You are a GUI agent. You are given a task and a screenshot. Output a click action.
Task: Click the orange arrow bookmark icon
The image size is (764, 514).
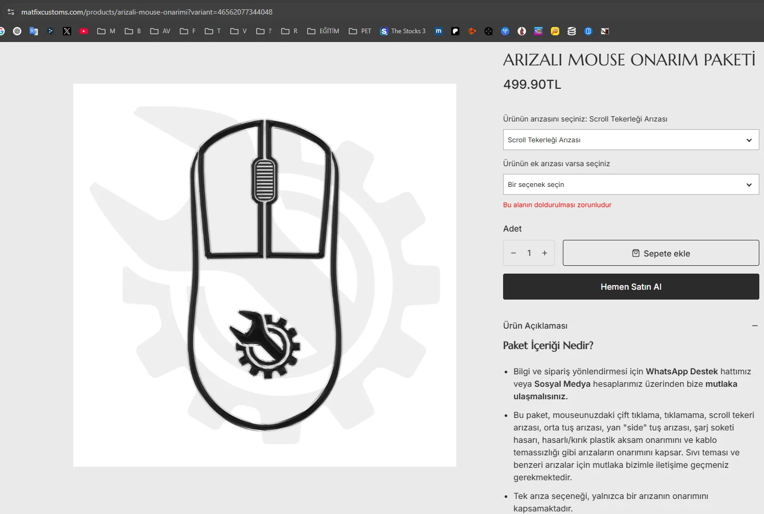pyautogui.click(x=472, y=31)
